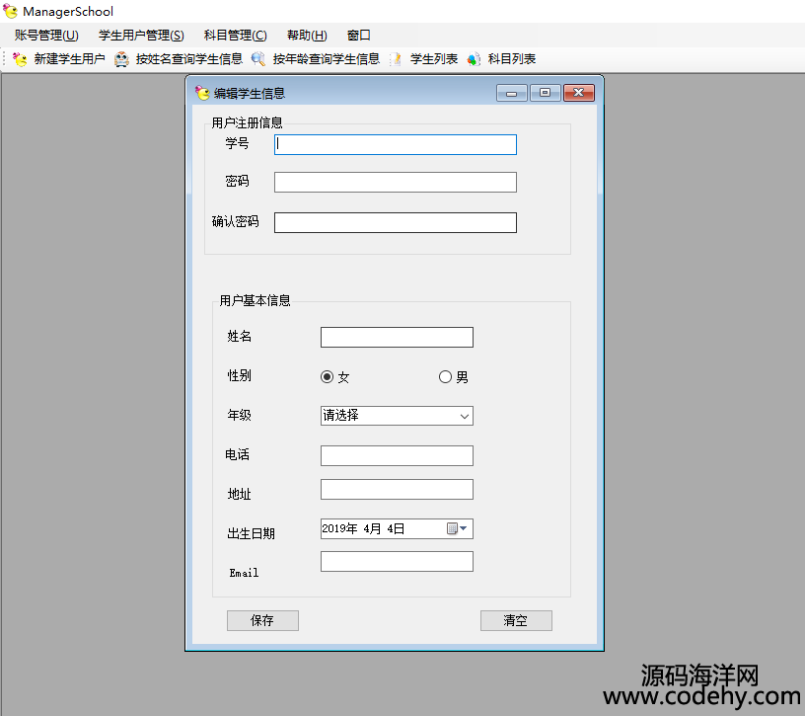Click the 保存 button
Image resolution: width=805 pixels, height=716 pixels.
tap(262, 620)
